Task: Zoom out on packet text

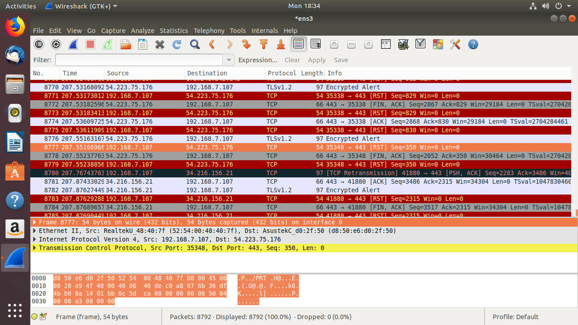Action: [351, 44]
